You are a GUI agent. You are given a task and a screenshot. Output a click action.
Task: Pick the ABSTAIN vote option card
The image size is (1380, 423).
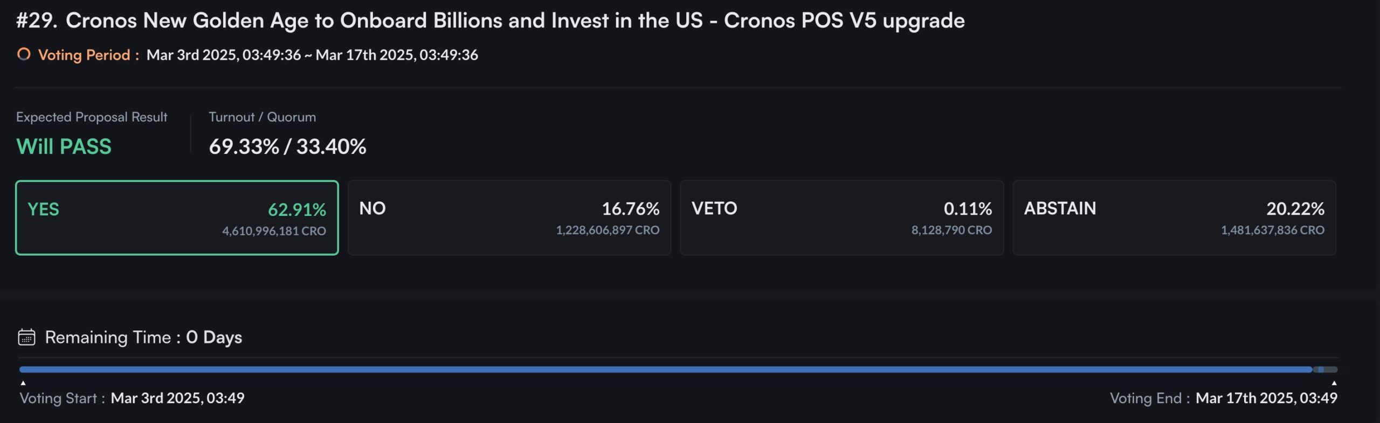[x=1174, y=218]
